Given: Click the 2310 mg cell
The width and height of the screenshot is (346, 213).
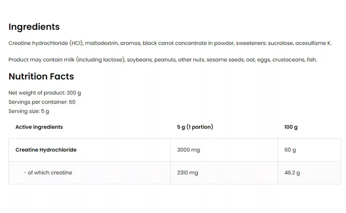Looking at the screenshot, I should pos(188,172).
